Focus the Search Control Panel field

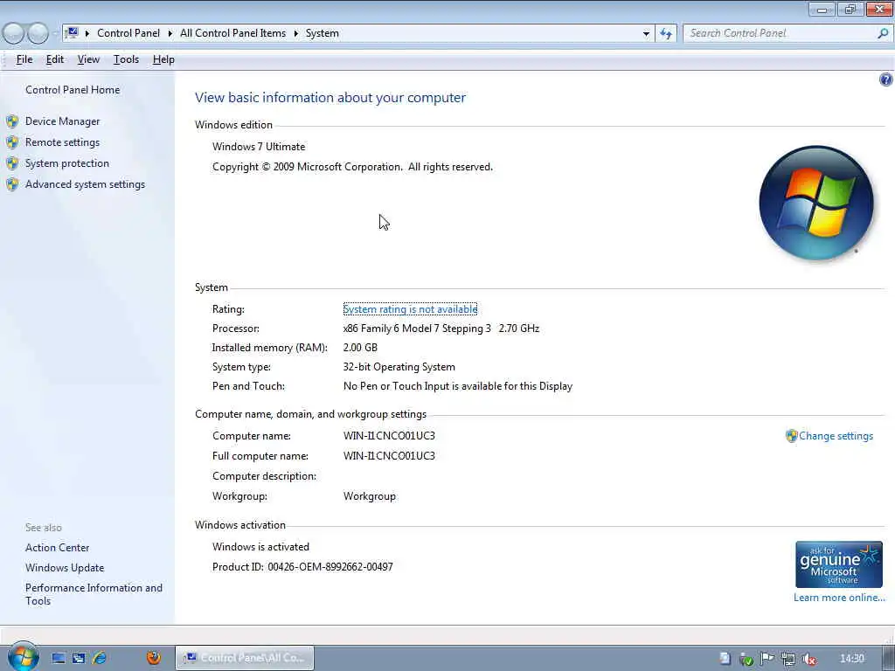coord(780,33)
